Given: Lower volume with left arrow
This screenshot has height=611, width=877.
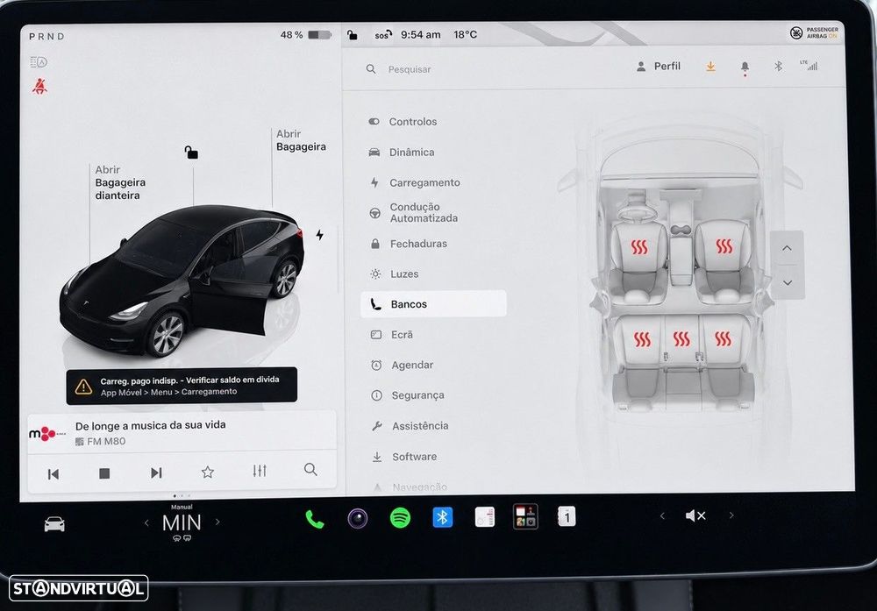Looking at the screenshot, I should [x=662, y=516].
